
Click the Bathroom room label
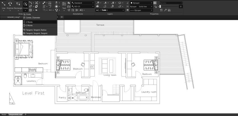click(81, 93)
